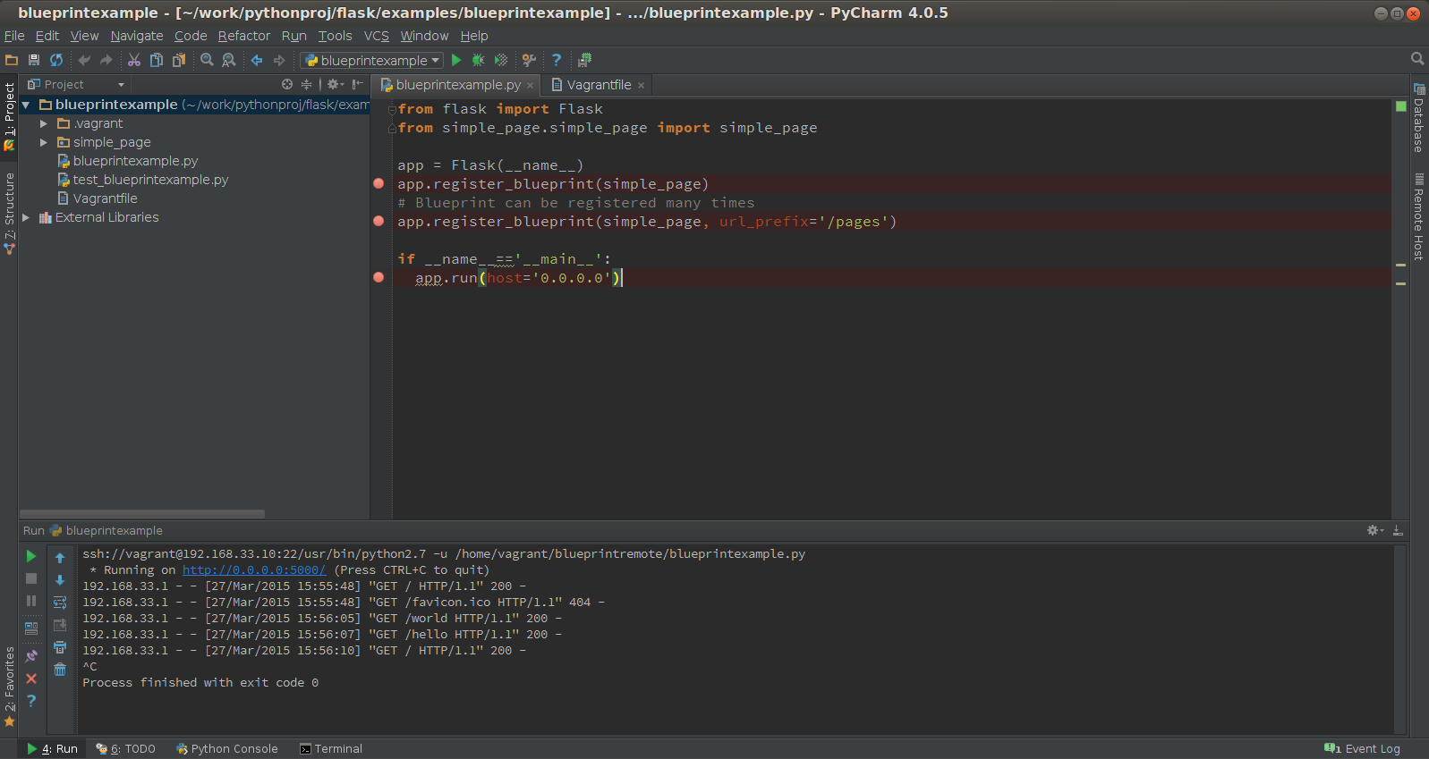Image resolution: width=1429 pixels, height=759 pixels.
Task: Switch to the Vagrantfile editor tab
Action: tap(599, 85)
